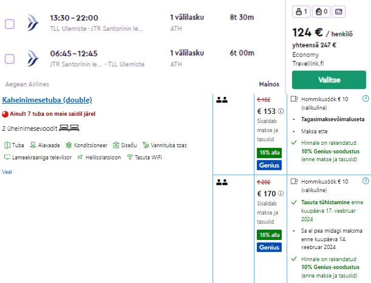The image size is (371, 283).
Task: Click the air conditioning snowflake icon
Action: (69, 145)
